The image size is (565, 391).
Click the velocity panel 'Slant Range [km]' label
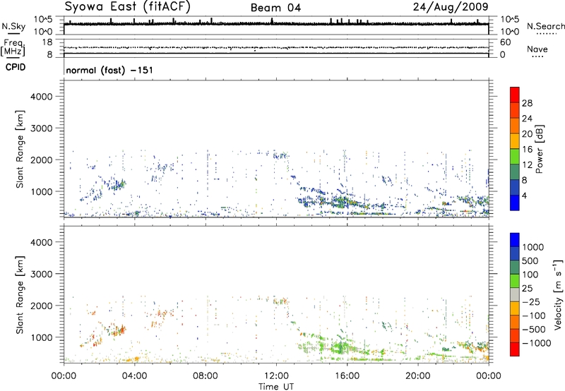(20, 294)
